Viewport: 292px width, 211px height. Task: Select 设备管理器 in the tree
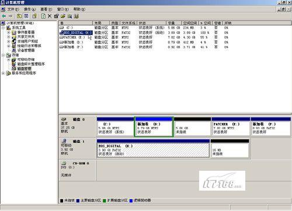pyautogui.click(x=26, y=50)
